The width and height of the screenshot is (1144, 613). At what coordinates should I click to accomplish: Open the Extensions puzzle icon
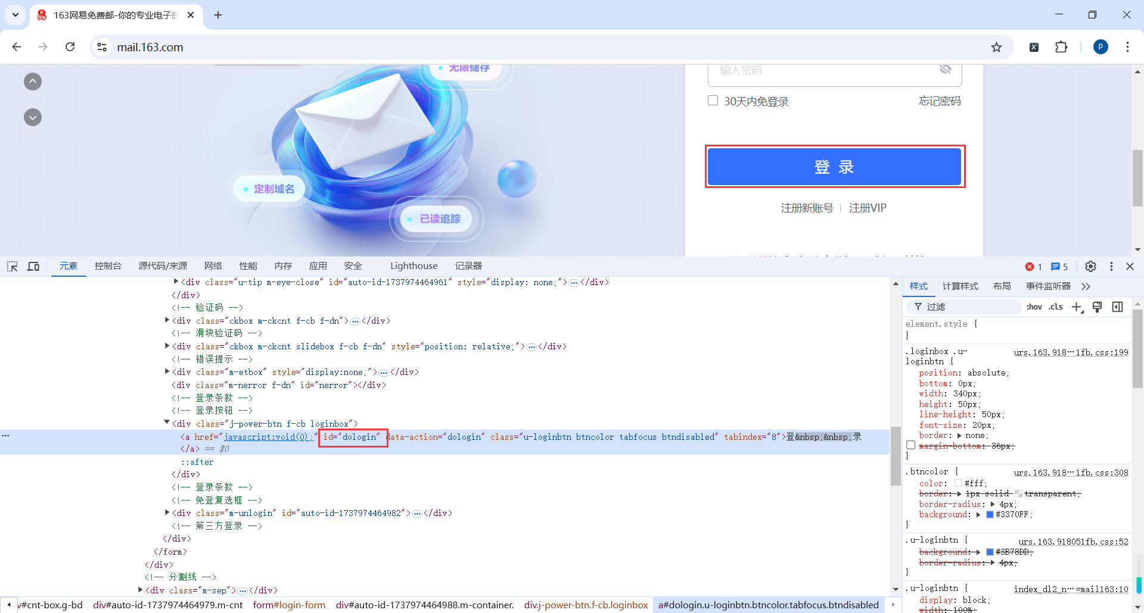tap(1061, 47)
